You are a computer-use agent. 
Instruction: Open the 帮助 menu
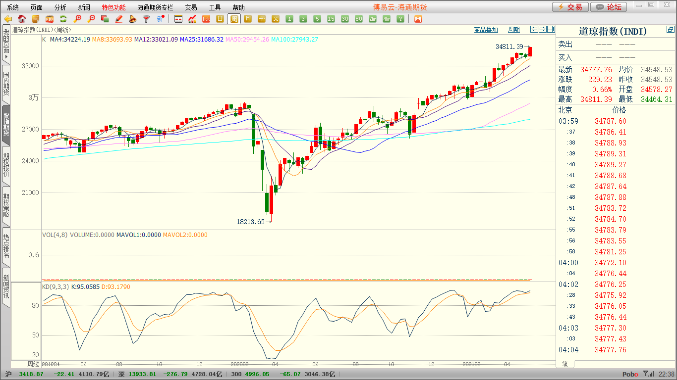(x=239, y=7)
